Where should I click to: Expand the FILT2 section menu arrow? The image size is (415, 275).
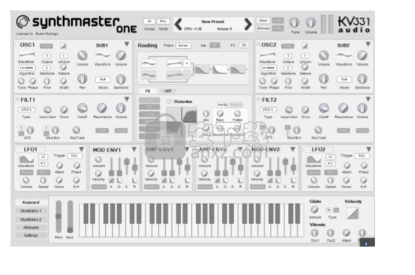pyautogui.click(x=368, y=99)
